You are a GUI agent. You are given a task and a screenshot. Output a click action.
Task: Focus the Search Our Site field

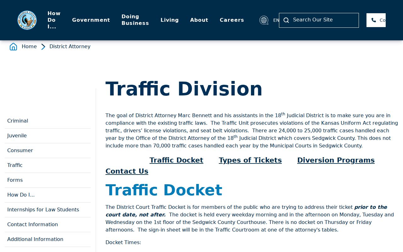[x=319, y=20]
